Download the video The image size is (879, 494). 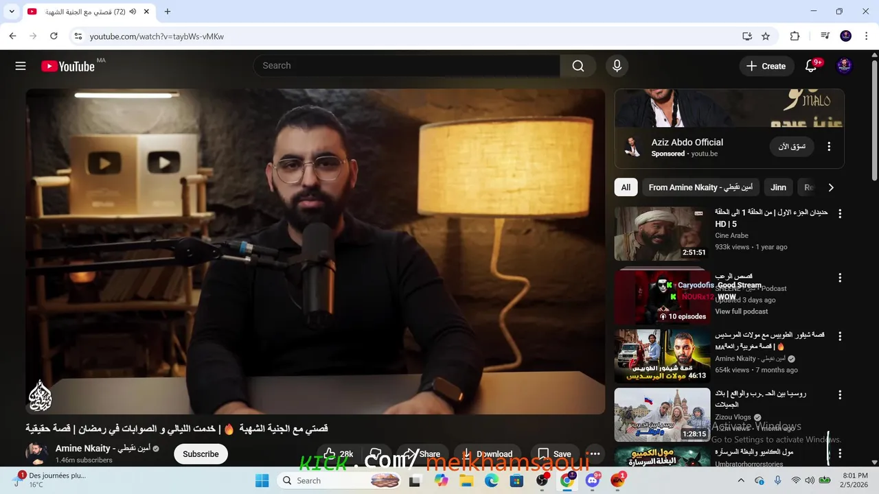[x=487, y=454]
